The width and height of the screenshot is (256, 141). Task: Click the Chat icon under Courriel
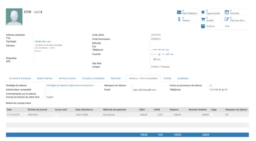[x=154, y=59]
